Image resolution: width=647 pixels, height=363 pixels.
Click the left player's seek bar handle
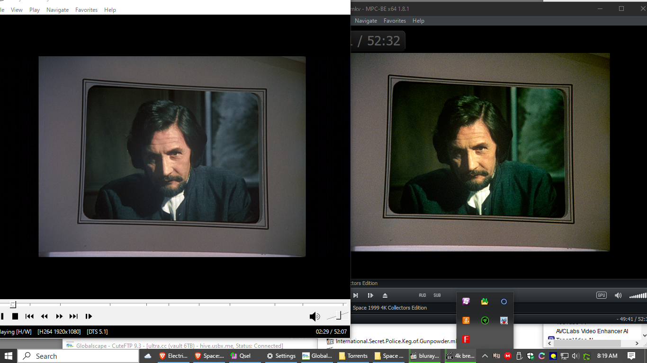[x=13, y=305]
